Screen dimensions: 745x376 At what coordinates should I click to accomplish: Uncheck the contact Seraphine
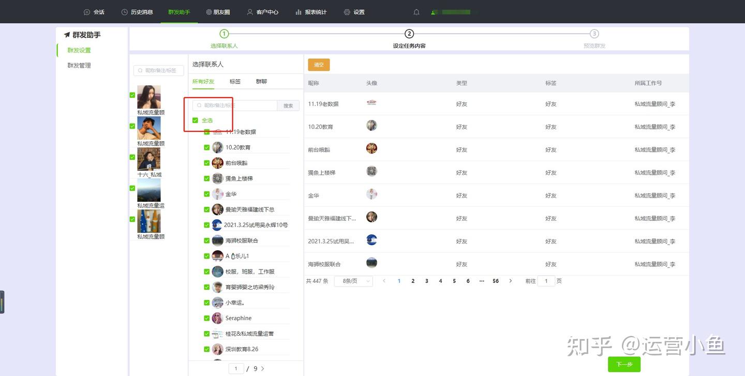click(x=207, y=318)
